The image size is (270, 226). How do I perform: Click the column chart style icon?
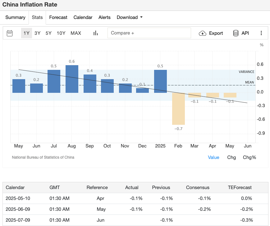click(96, 33)
